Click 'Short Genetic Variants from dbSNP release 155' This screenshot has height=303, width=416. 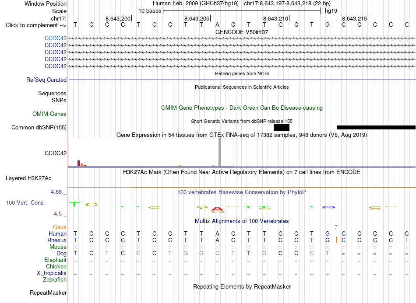click(242, 121)
